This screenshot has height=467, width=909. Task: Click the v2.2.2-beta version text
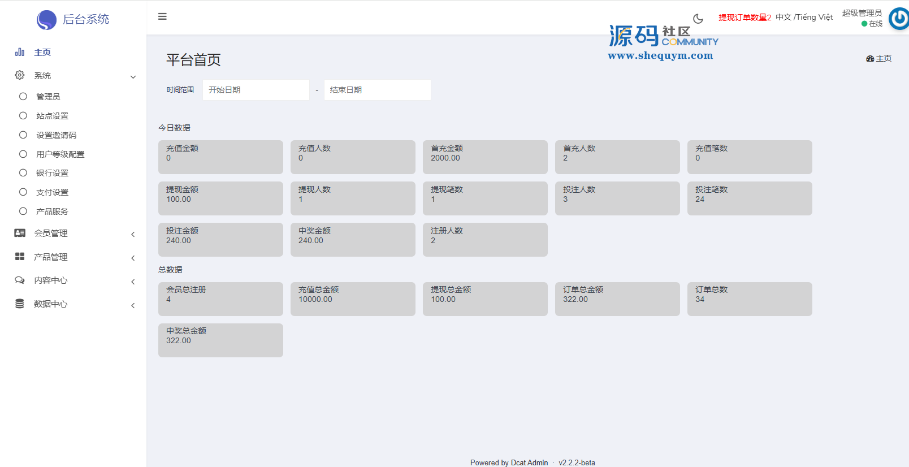pyautogui.click(x=577, y=462)
